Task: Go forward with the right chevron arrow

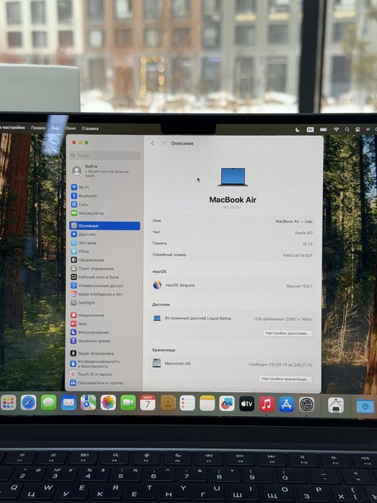Action: click(x=164, y=144)
